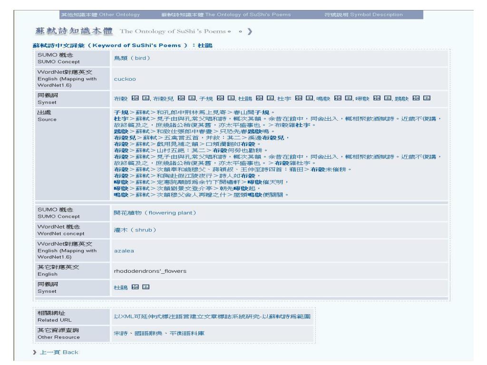Open the related URL about XML 文章標誌系統研究
Image resolution: width=487 pixels, height=365 pixels.
212,317
